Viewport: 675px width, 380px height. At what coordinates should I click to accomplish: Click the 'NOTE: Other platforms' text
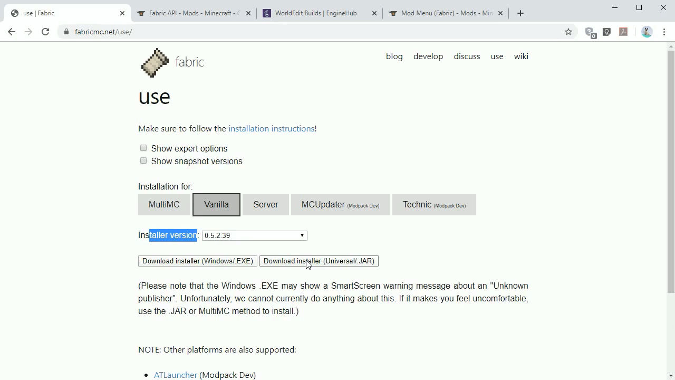217,350
